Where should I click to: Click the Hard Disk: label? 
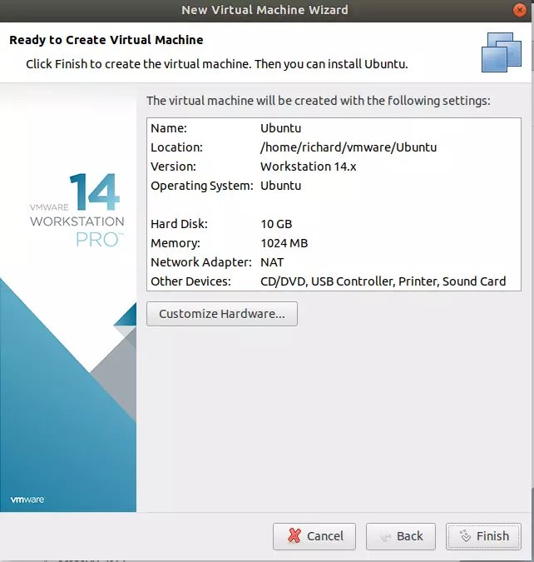[179, 224]
